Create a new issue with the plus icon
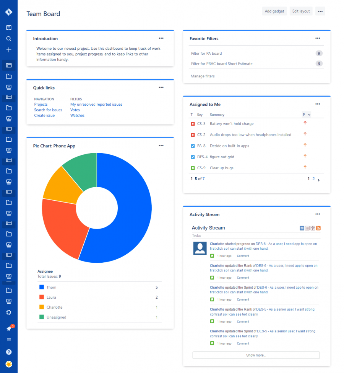344x373 pixels. [x=9, y=49]
